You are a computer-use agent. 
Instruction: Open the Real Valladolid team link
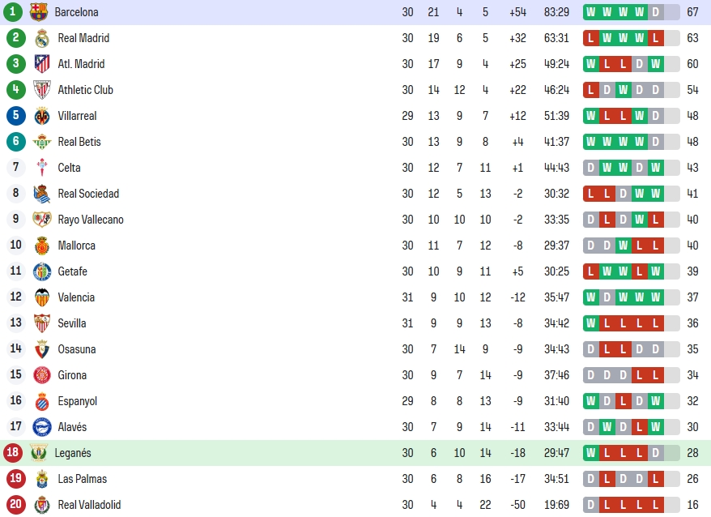point(89,505)
